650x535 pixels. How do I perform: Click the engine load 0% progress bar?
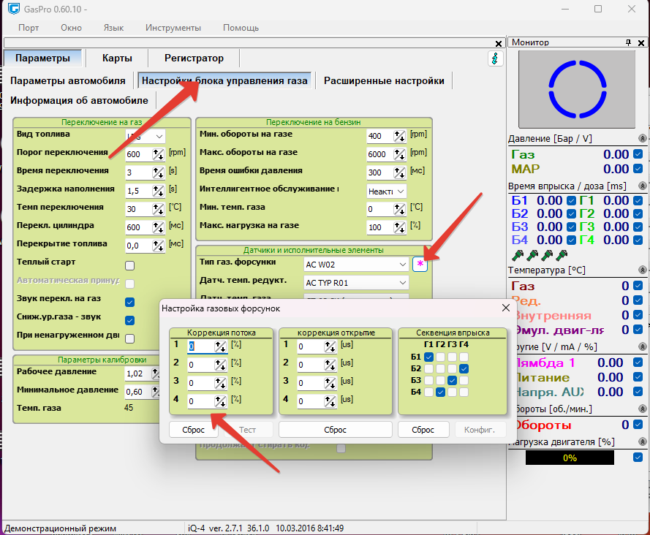pos(570,458)
